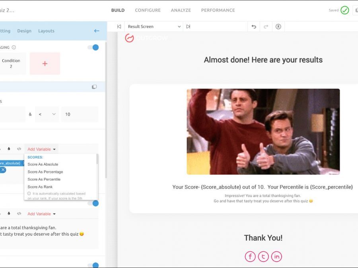Open the less-than operator dropdown
The width and height of the screenshot is (358, 268).
[47, 114]
